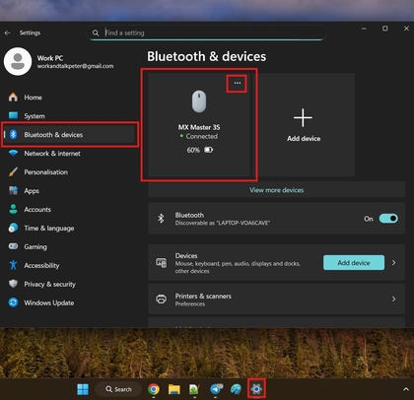
Task: Click the Settings gear in taskbar
Action: pos(256,389)
